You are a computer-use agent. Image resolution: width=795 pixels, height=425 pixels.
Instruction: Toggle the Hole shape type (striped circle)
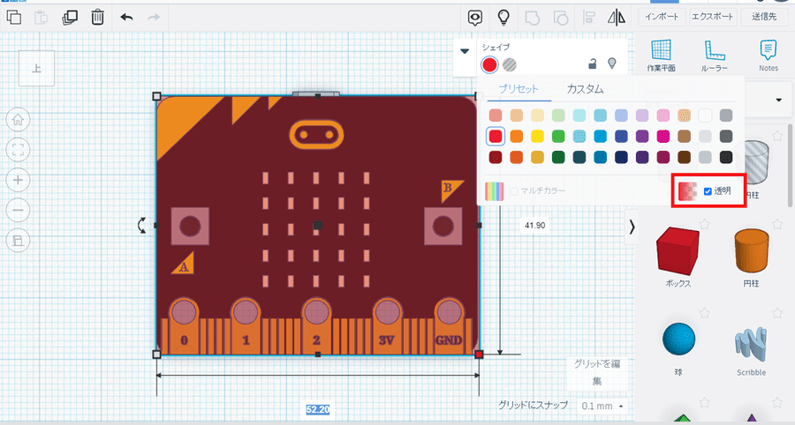pyautogui.click(x=511, y=64)
